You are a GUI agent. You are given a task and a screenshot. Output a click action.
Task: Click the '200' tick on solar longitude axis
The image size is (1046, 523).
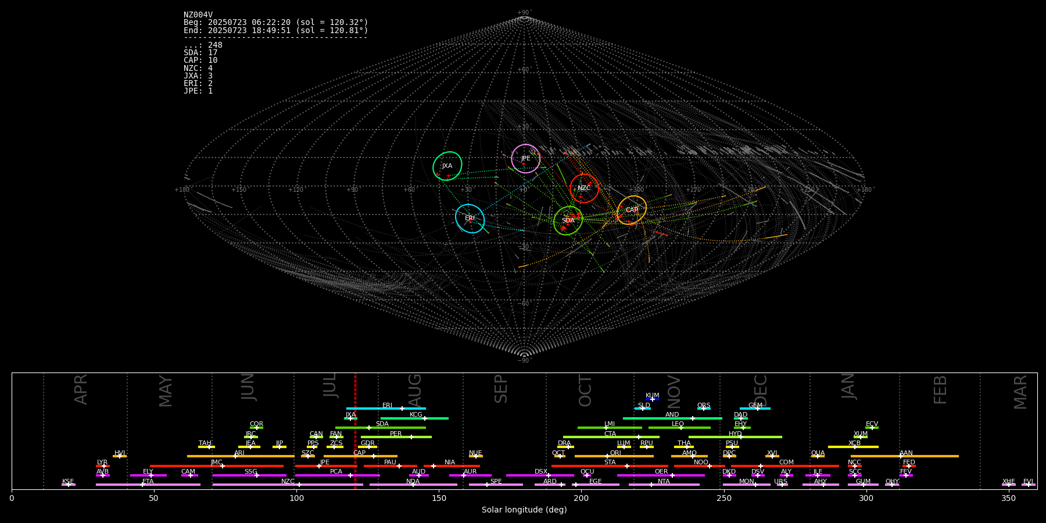tap(581, 498)
